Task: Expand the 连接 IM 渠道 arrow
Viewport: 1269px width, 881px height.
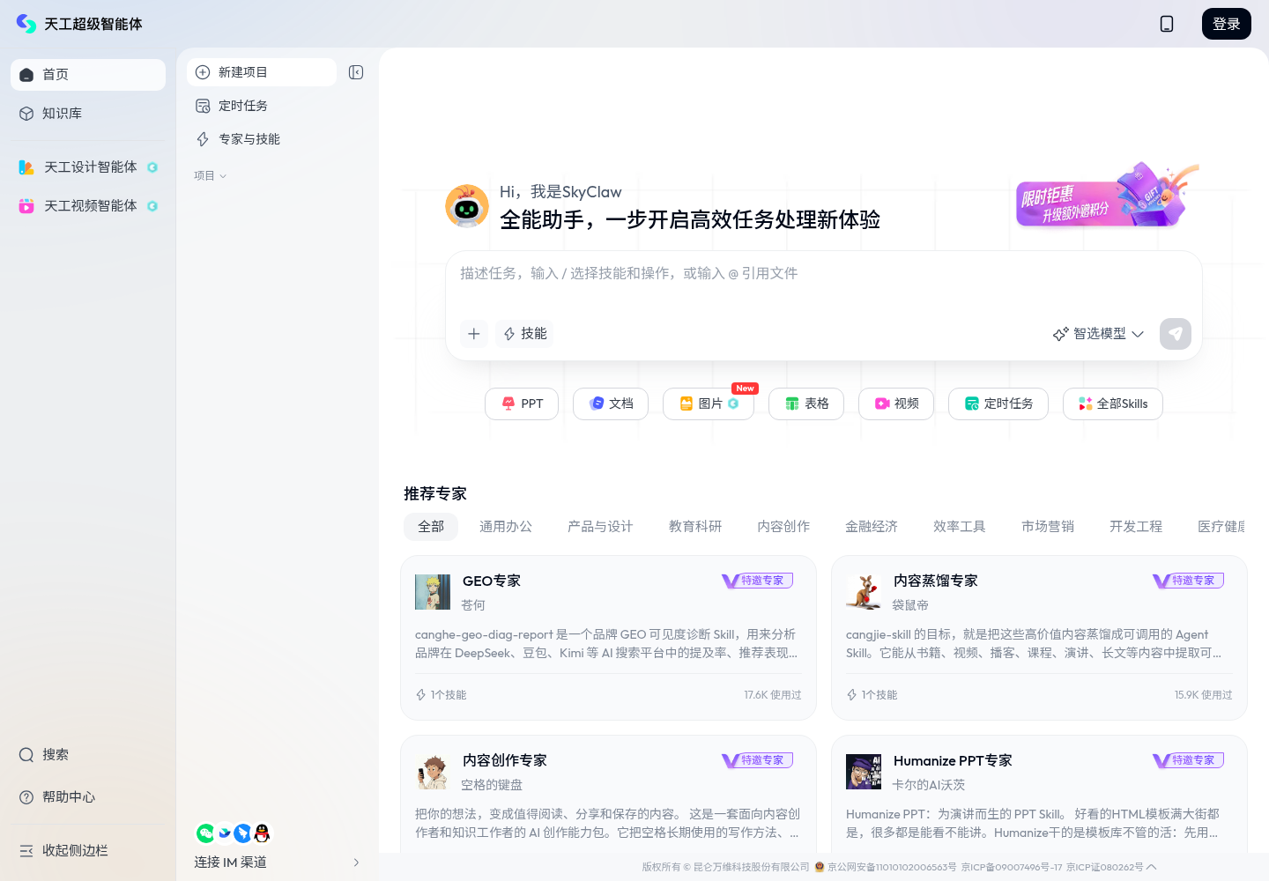Action: 356,862
